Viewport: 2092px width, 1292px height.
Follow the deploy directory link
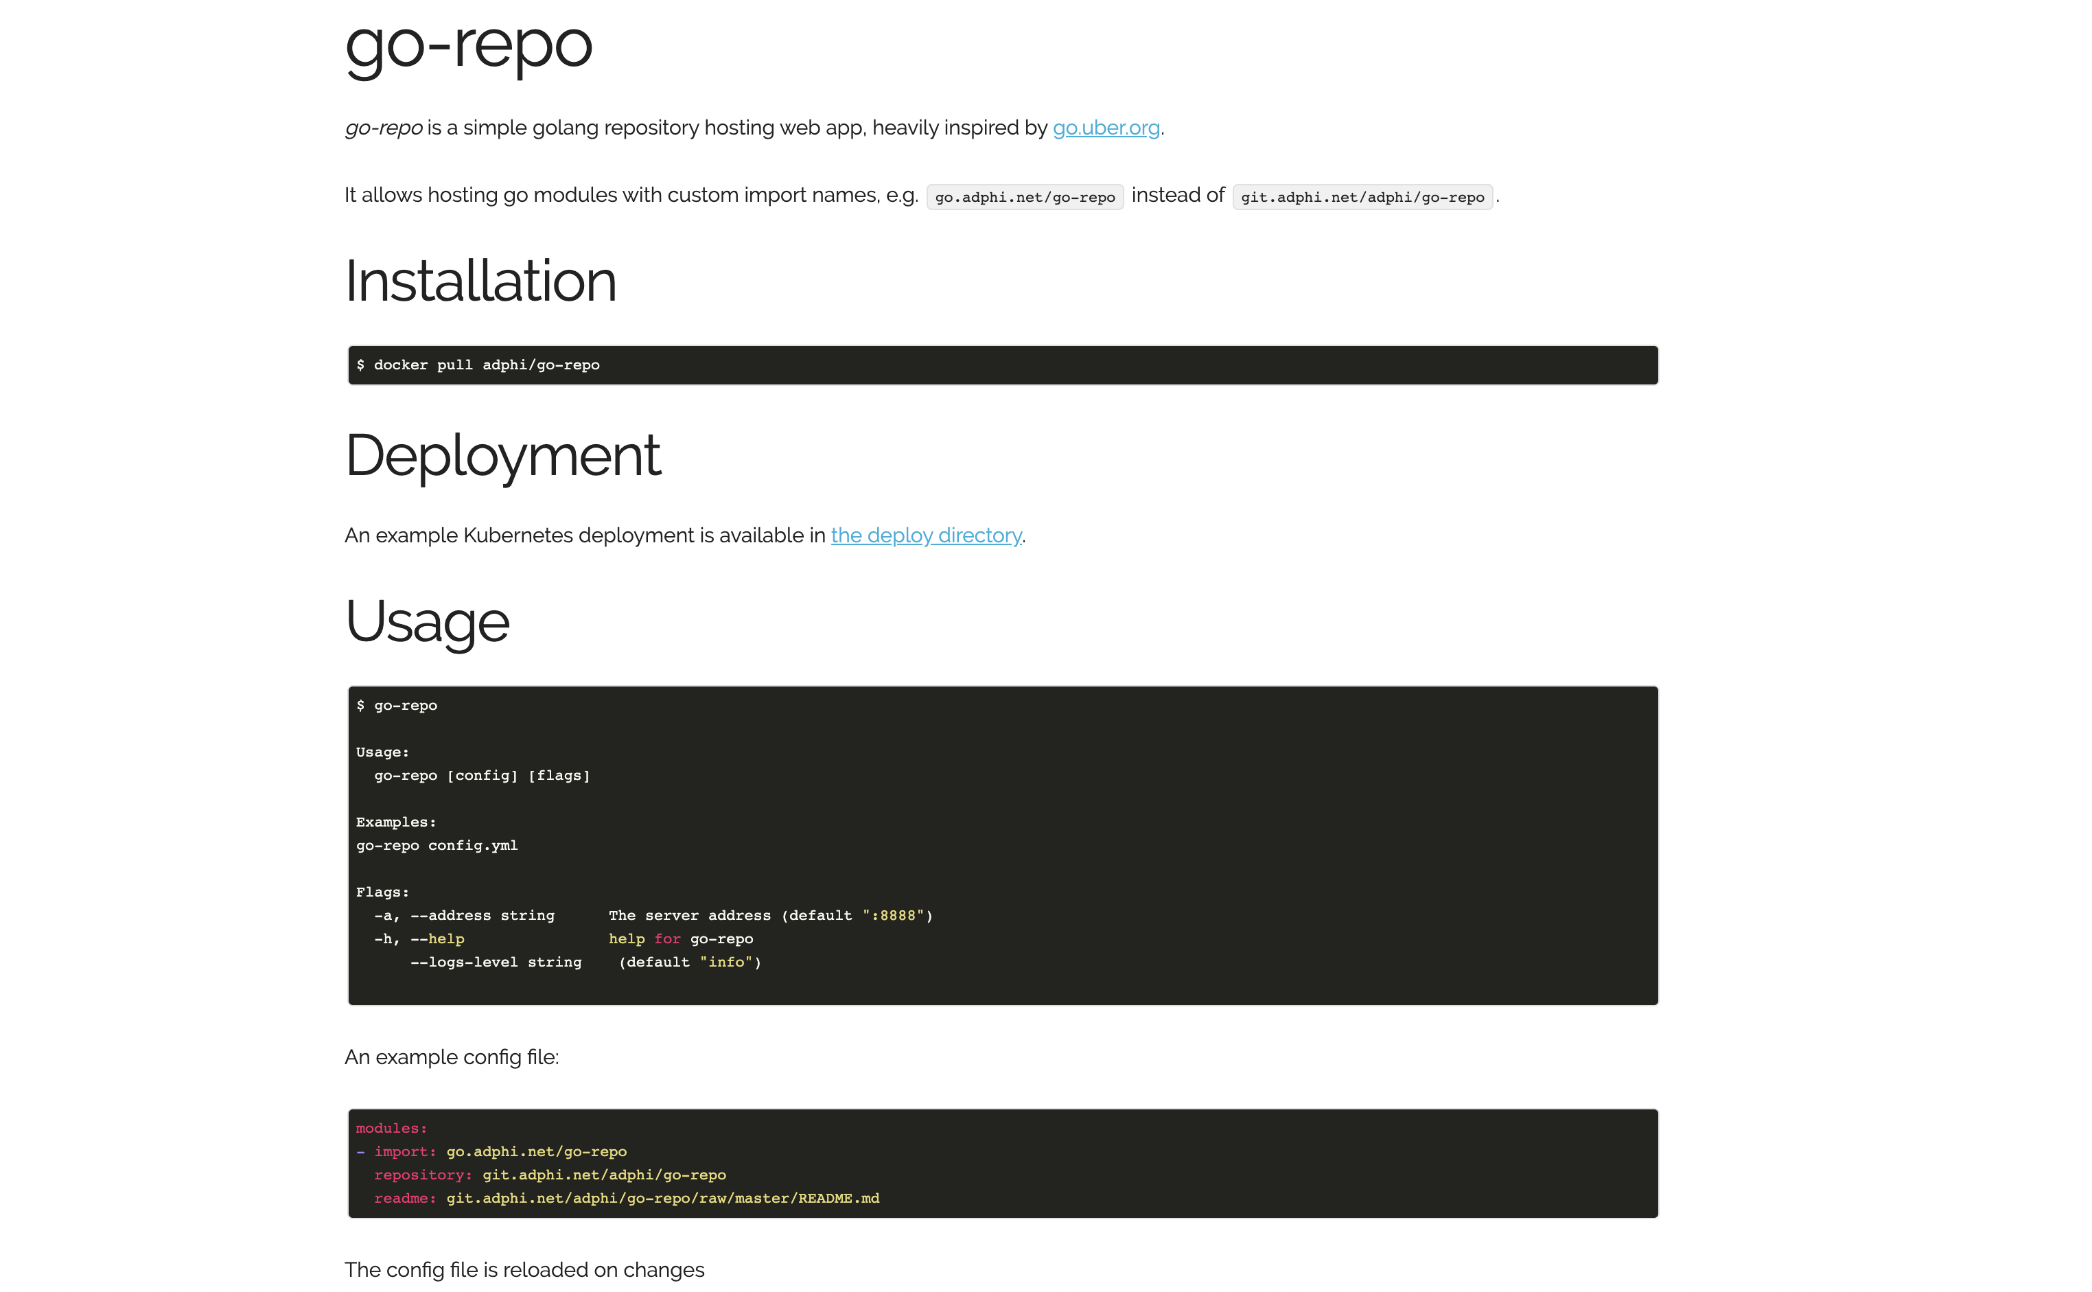coord(926,535)
